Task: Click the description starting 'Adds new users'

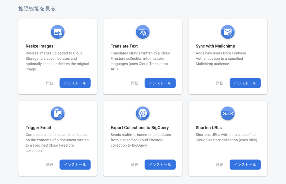Action: (221, 59)
